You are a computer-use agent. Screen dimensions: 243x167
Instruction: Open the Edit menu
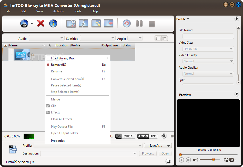pyautogui.click(x=23, y=11)
